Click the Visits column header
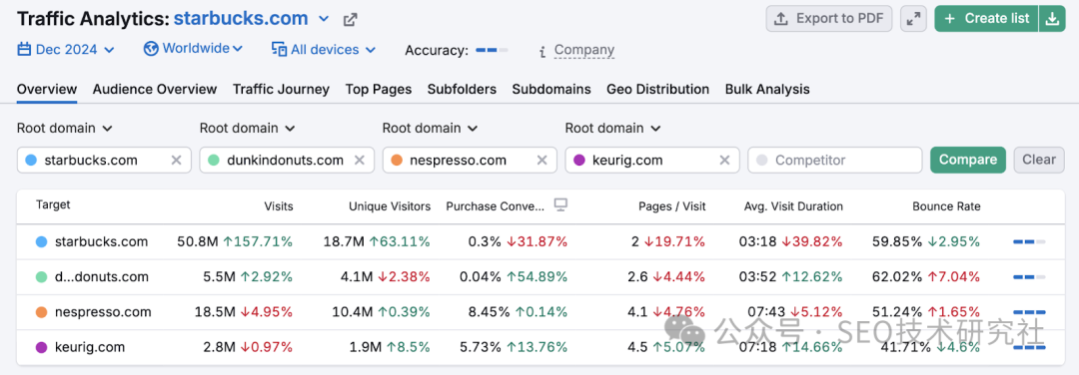 [x=278, y=206]
